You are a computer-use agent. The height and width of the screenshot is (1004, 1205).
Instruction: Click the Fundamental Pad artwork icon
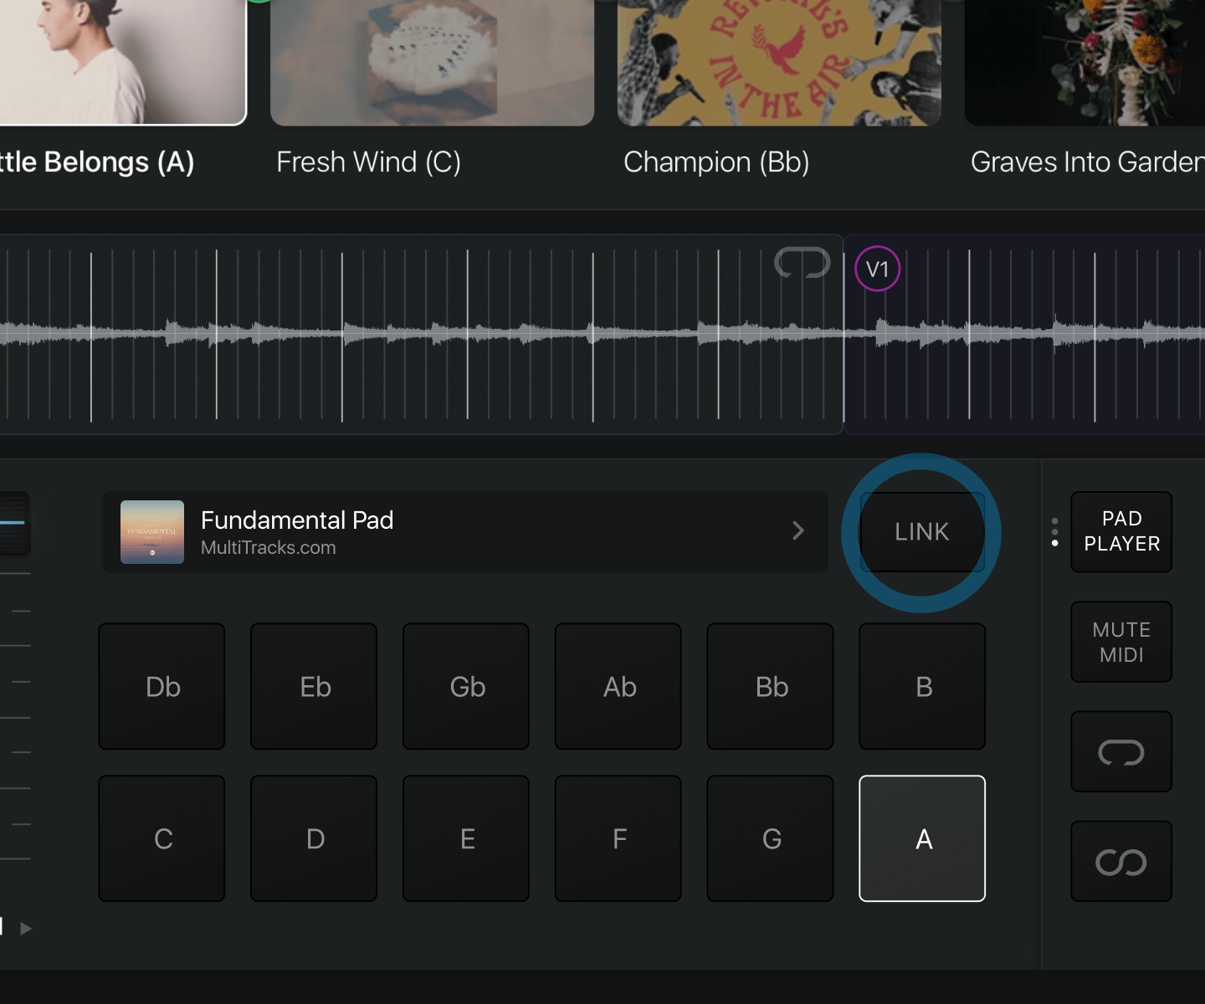[151, 532]
